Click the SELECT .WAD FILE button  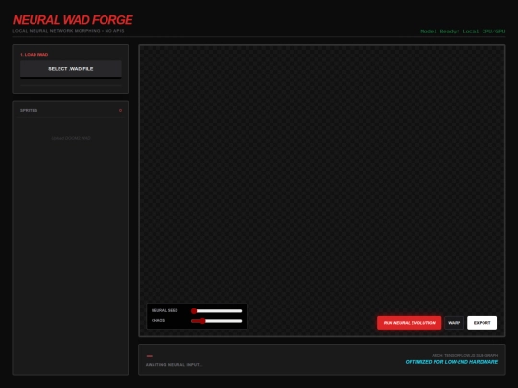[x=71, y=69]
